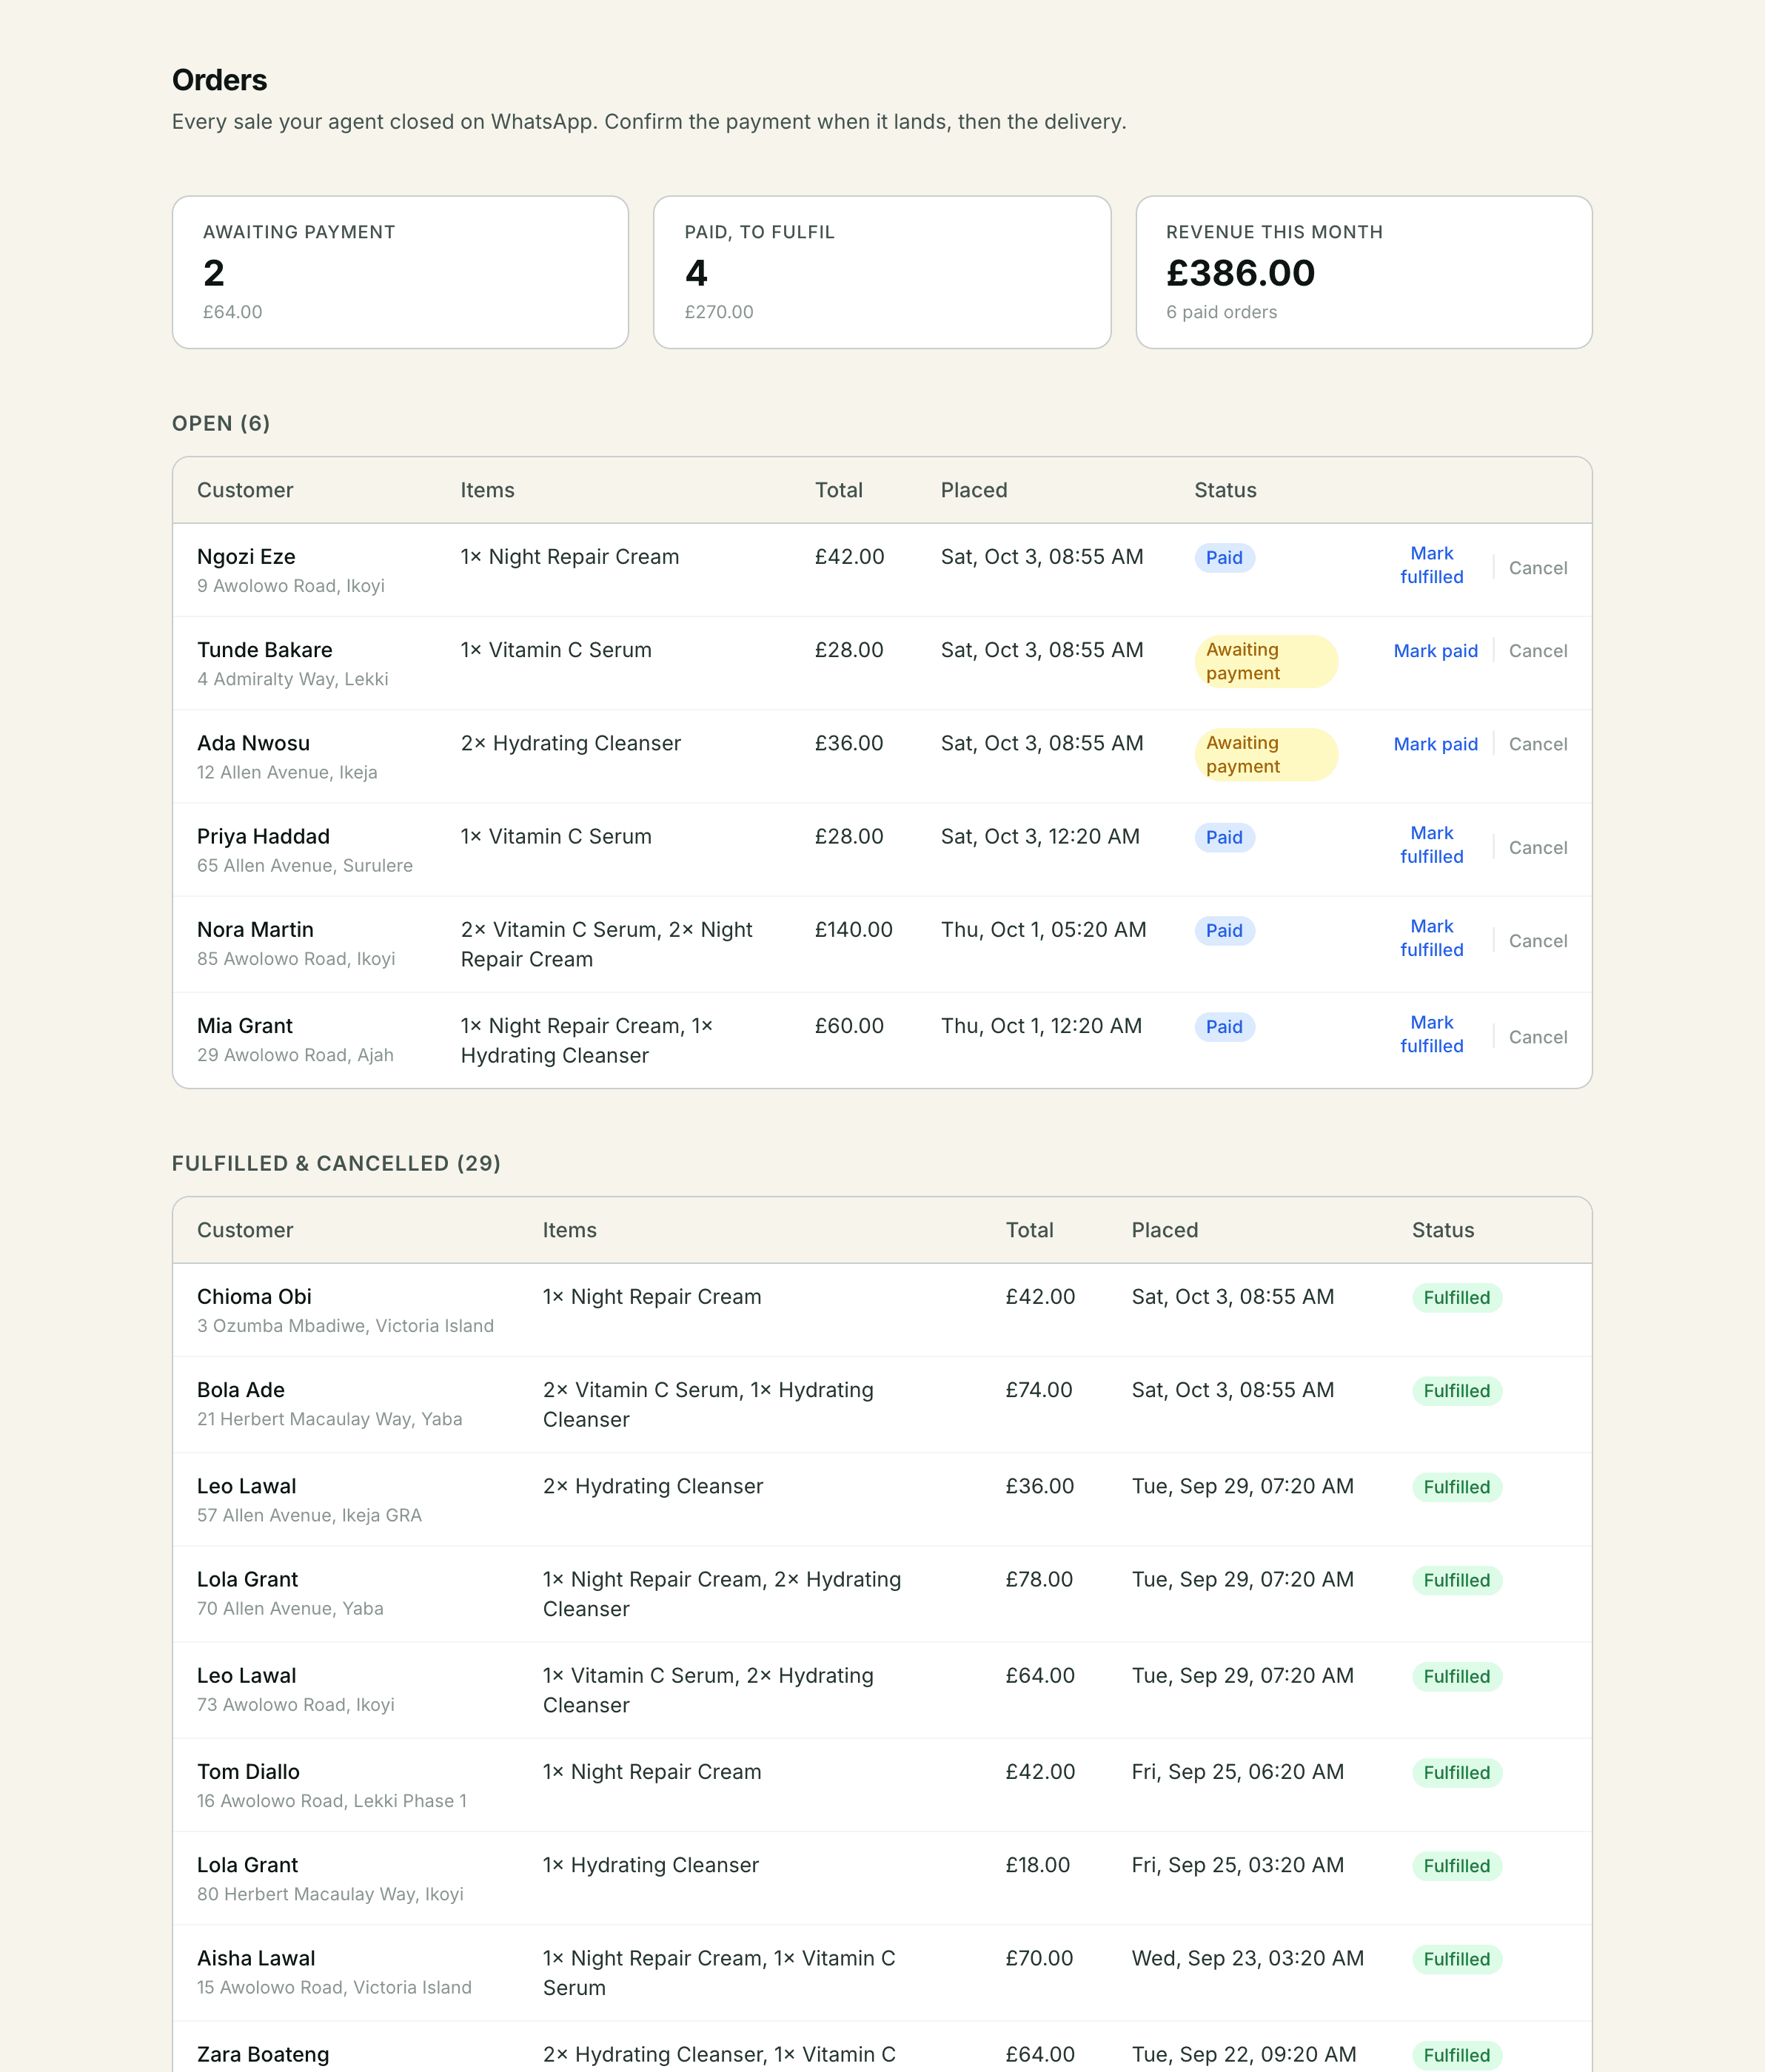The height and width of the screenshot is (2072, 1765).
Task: Click the Paid, To Fulfil summary card
Action: pyautogui.click(x=882, y=272)
